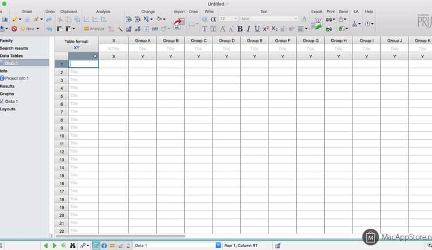Click the binoculars search icon in status bar

pyautogui.click(x=73, y=245)
